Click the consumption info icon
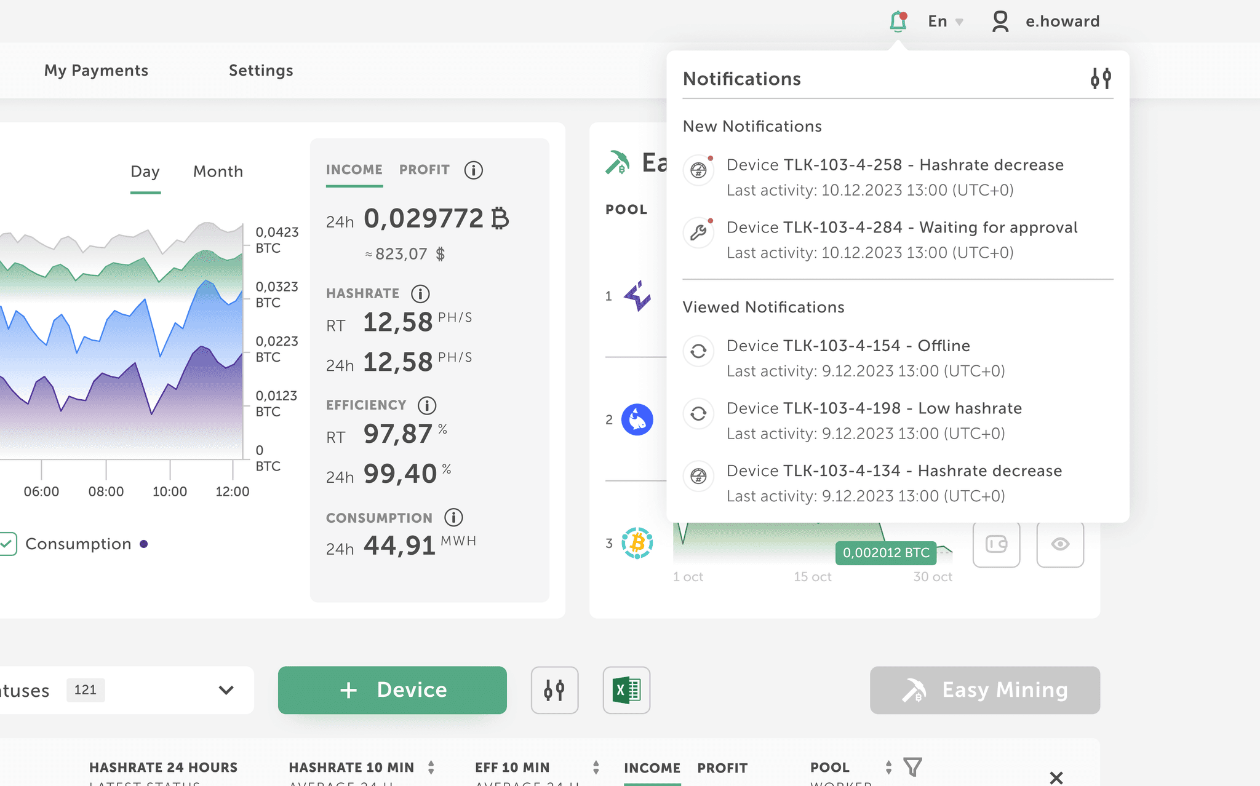This screenshot has height=786, width=1260. pyautogui.click(x=453, y=518)
